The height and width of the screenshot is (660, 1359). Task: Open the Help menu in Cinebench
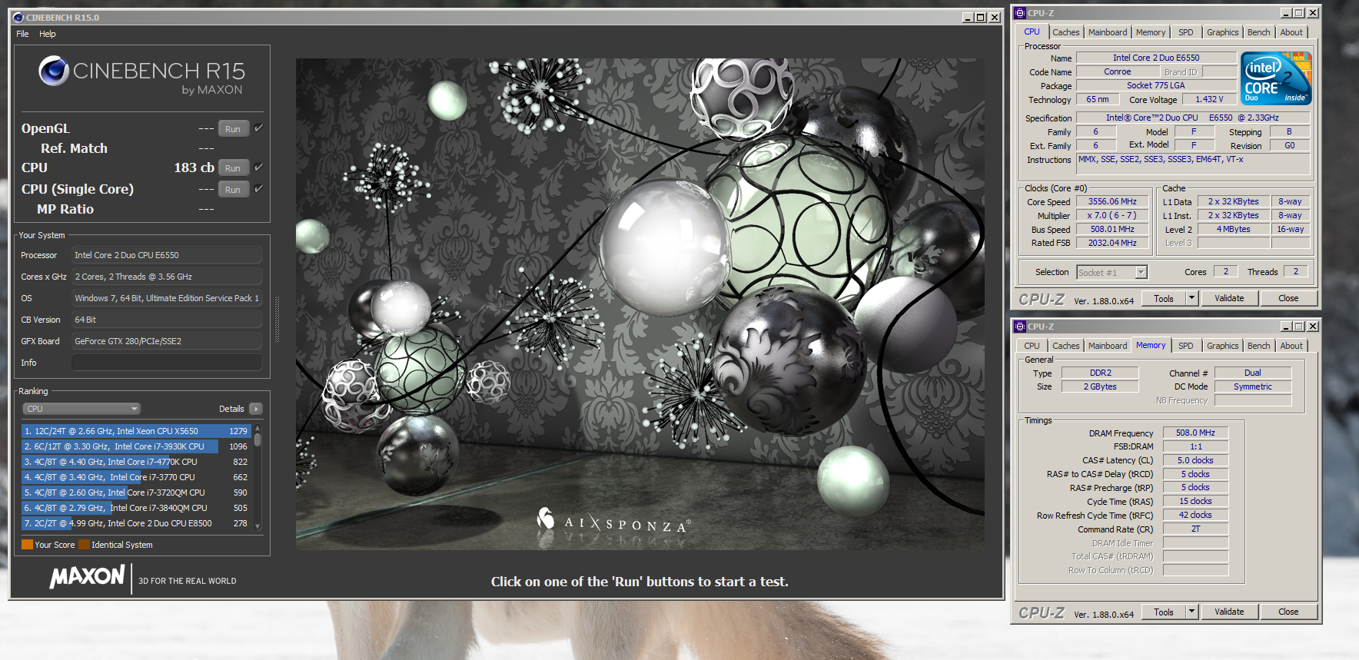(48, 34)
